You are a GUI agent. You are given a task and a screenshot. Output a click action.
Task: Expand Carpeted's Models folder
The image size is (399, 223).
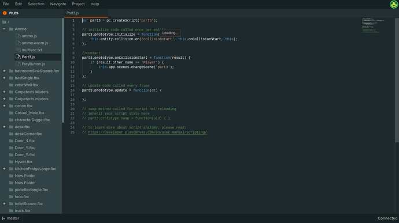[x=4, y=92]
